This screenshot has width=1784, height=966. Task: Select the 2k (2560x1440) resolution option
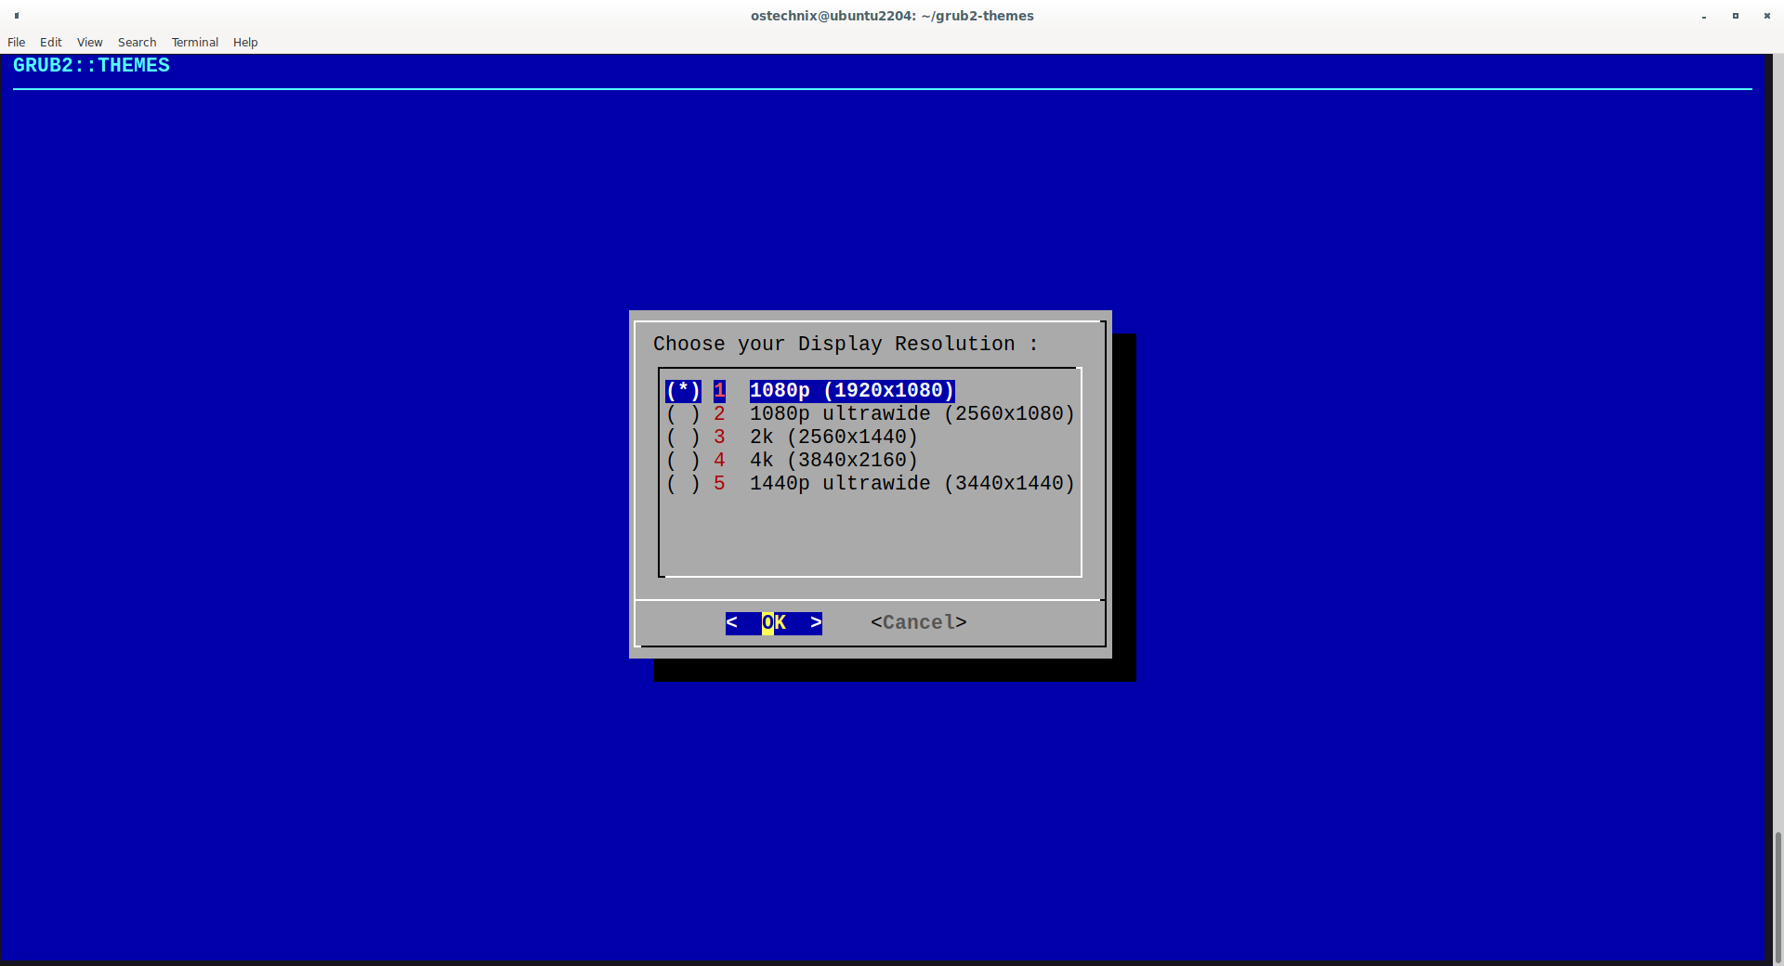click(x=833, y=437)
